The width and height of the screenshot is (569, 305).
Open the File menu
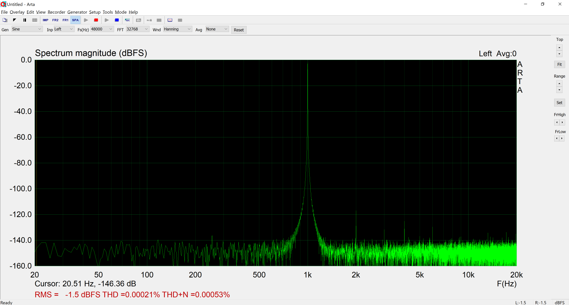(4, 12)
